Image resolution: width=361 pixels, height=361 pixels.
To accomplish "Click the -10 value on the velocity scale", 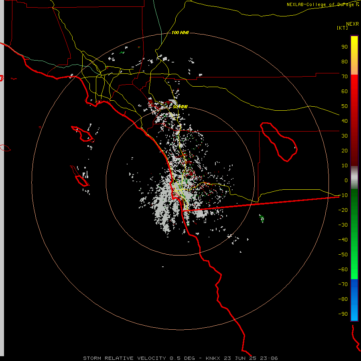I will (343, 195).
